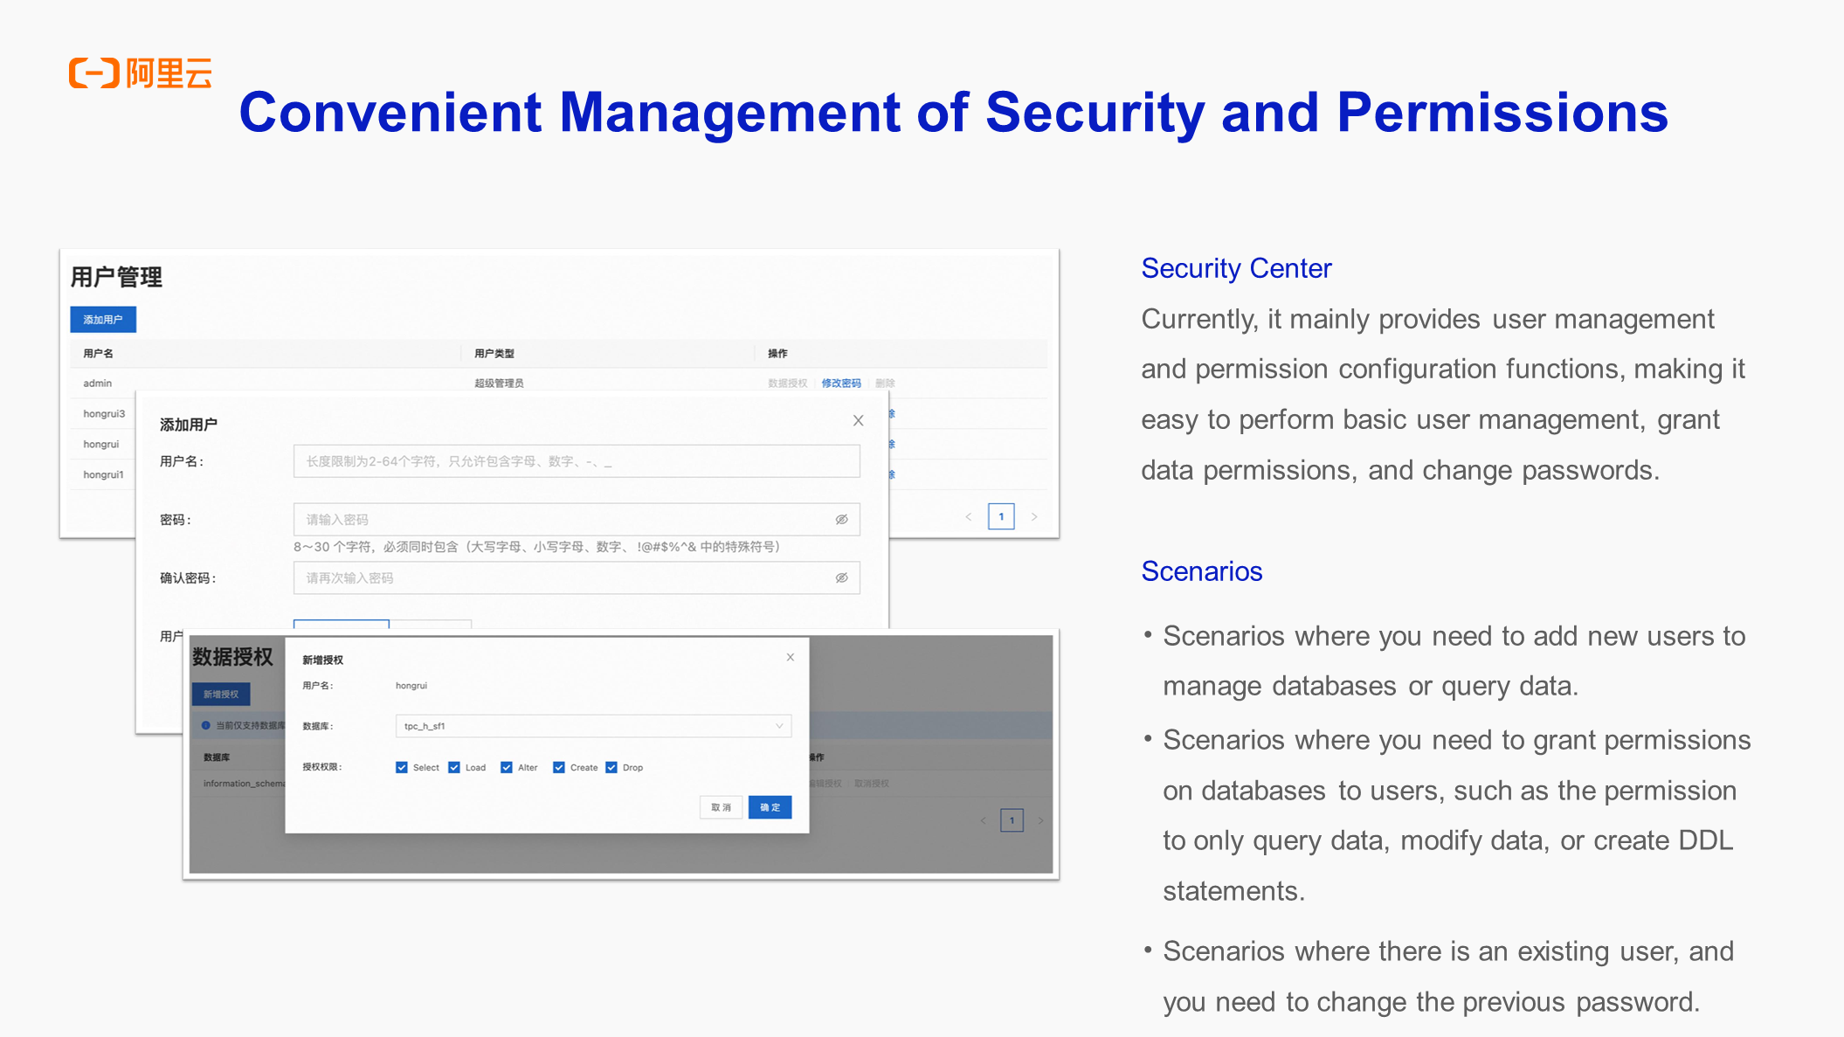Click into the 密码 input field

coord(577,520)
